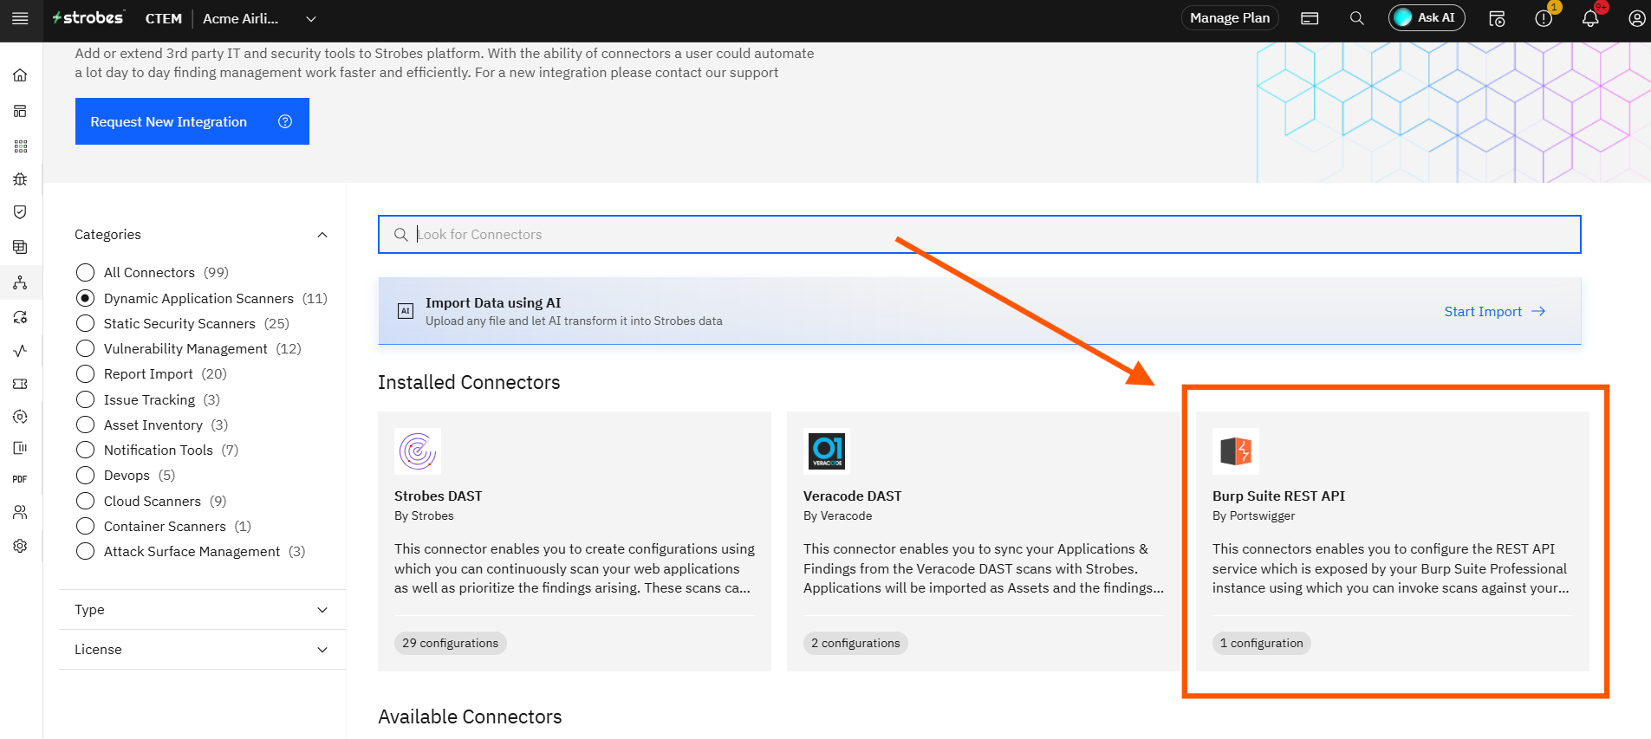Click the search magnifier in the top bar
This screenshot has height=739, width=1651.
pos(1356,18)
